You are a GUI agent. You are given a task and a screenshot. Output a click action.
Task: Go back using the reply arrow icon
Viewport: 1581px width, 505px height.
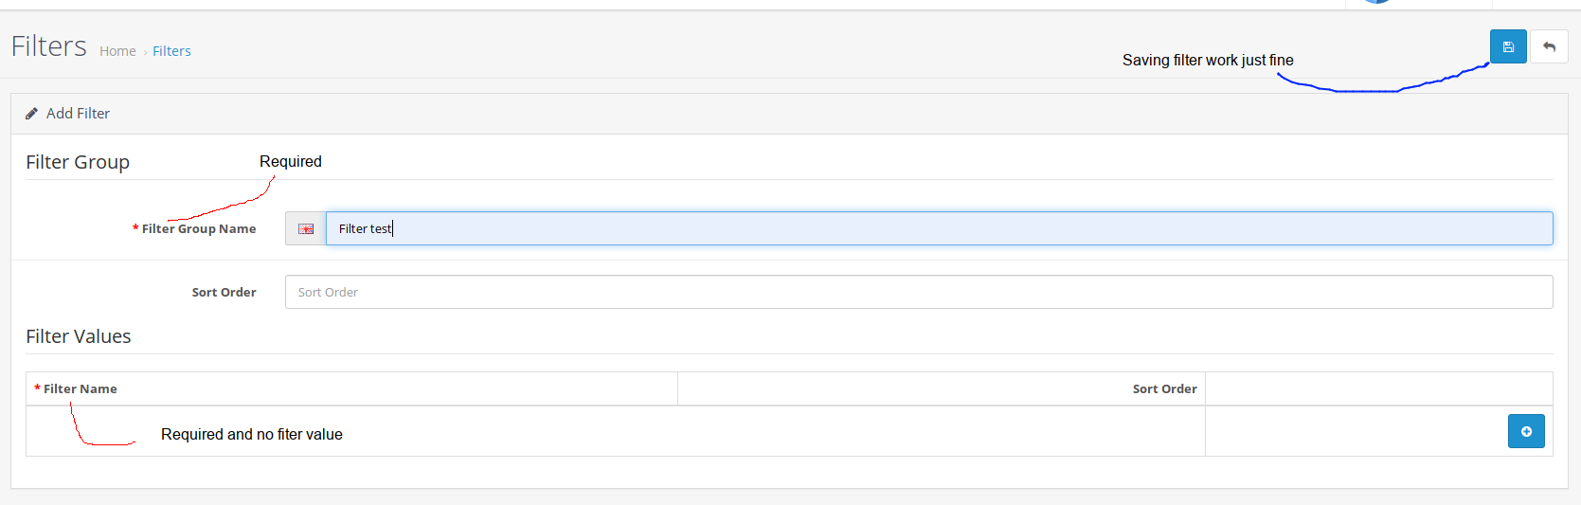point(1549,46)
